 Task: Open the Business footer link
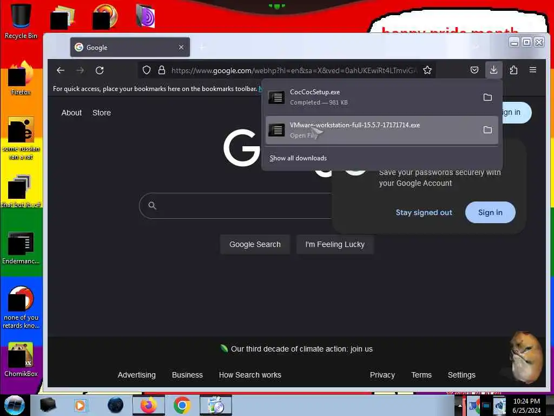187,375
